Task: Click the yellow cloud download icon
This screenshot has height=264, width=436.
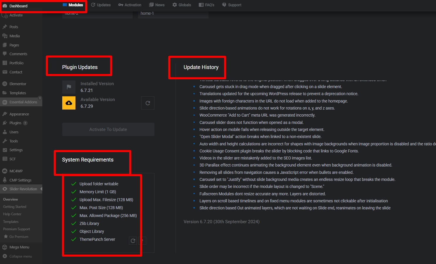Action: 69,103
